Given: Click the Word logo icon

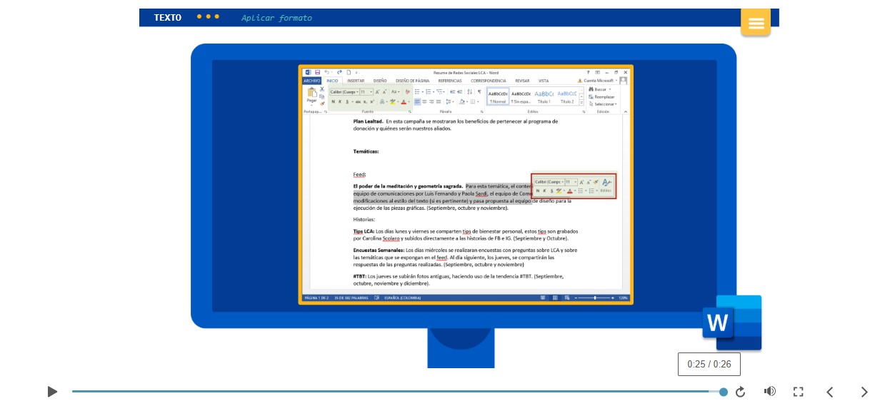Looking at the screenshot, I should pyautogui.click(x=731, y=323).
